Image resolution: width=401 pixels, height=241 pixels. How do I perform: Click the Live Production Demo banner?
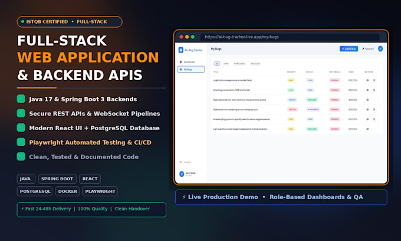click(x=281, y=197)
